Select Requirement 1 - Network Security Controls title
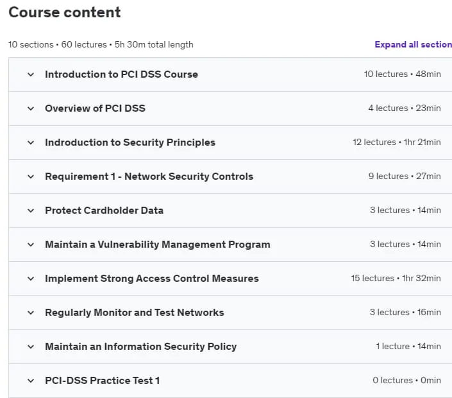Screen dimensions: 452x398 click(149, 177)
